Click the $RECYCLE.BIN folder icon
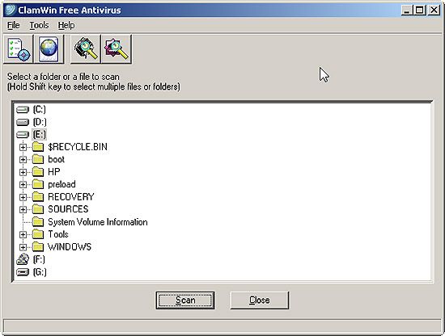 coord(38,147)
